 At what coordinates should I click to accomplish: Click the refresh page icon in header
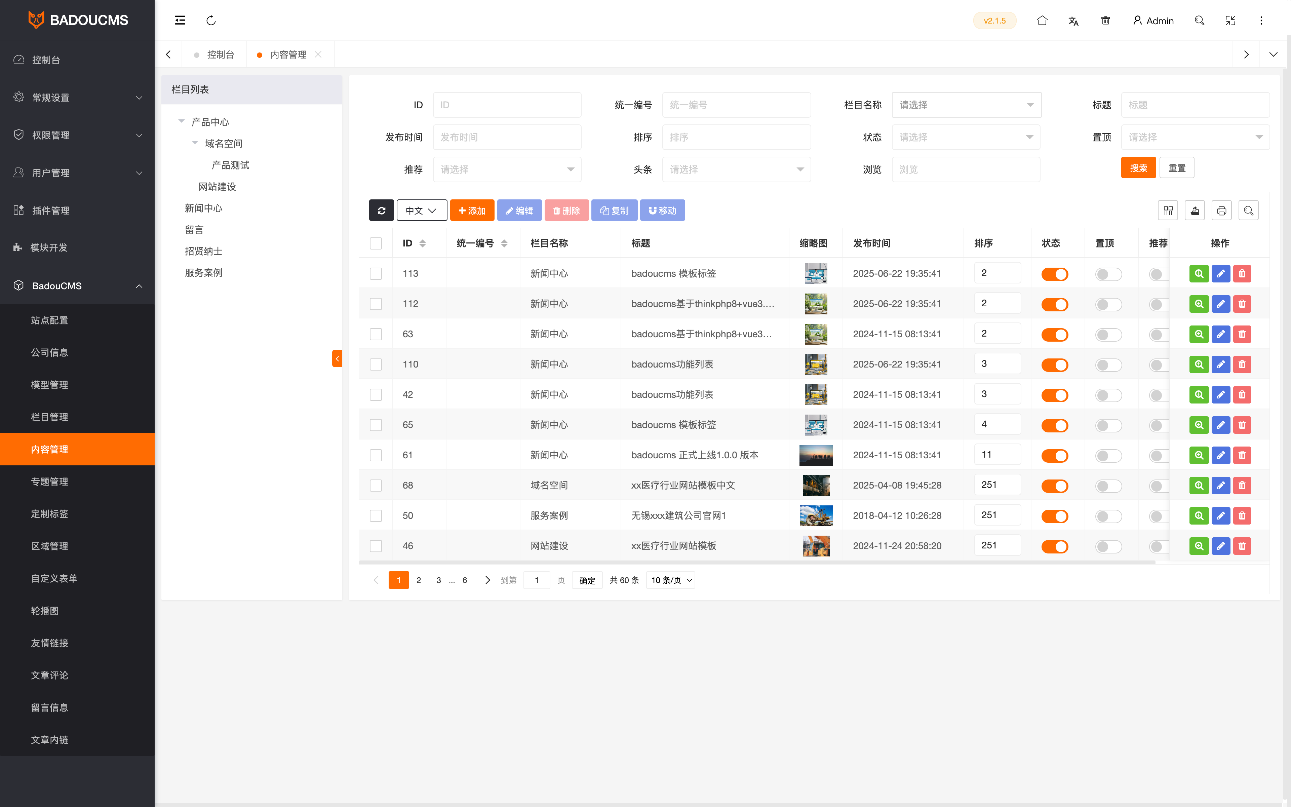tap(211, 20)
